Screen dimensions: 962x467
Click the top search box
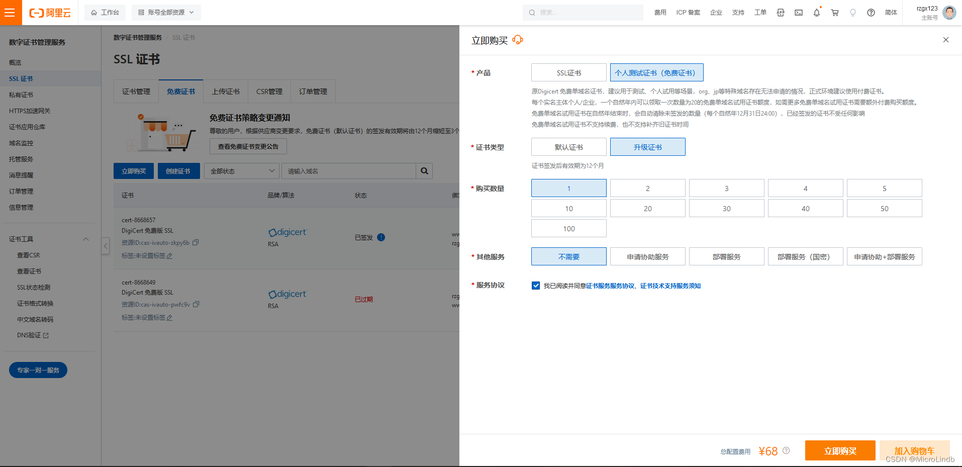coord(583,13)
